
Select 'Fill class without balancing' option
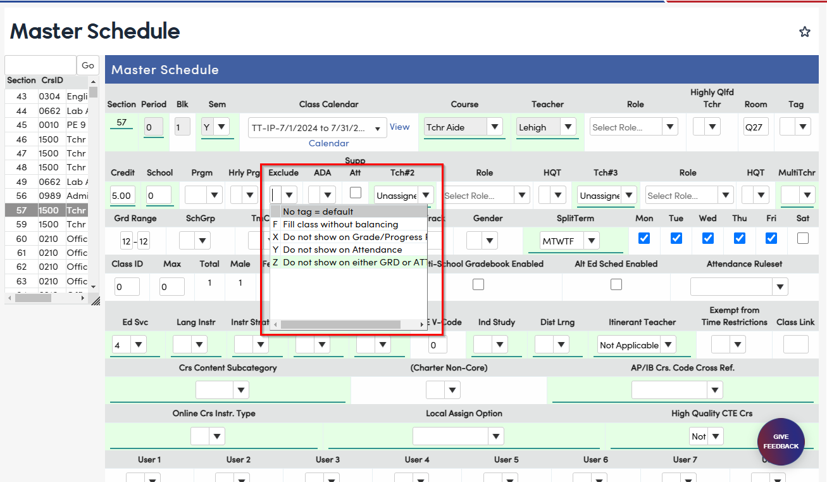[x=349, y=224]
